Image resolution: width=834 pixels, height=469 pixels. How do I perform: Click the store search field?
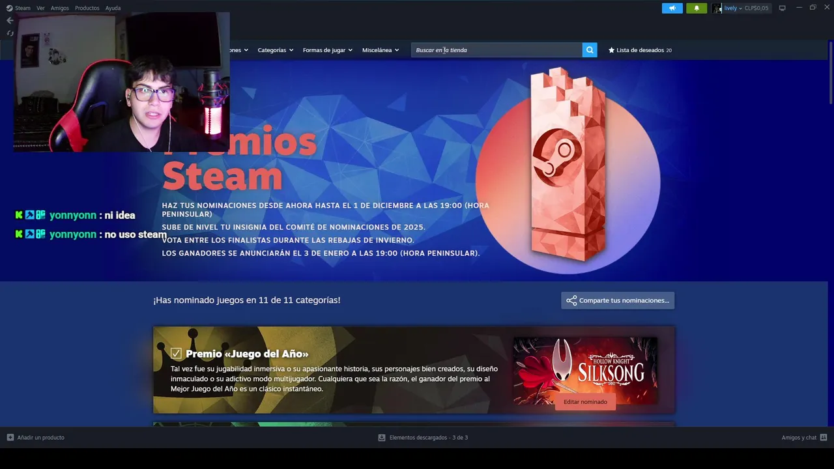[496, 50]
